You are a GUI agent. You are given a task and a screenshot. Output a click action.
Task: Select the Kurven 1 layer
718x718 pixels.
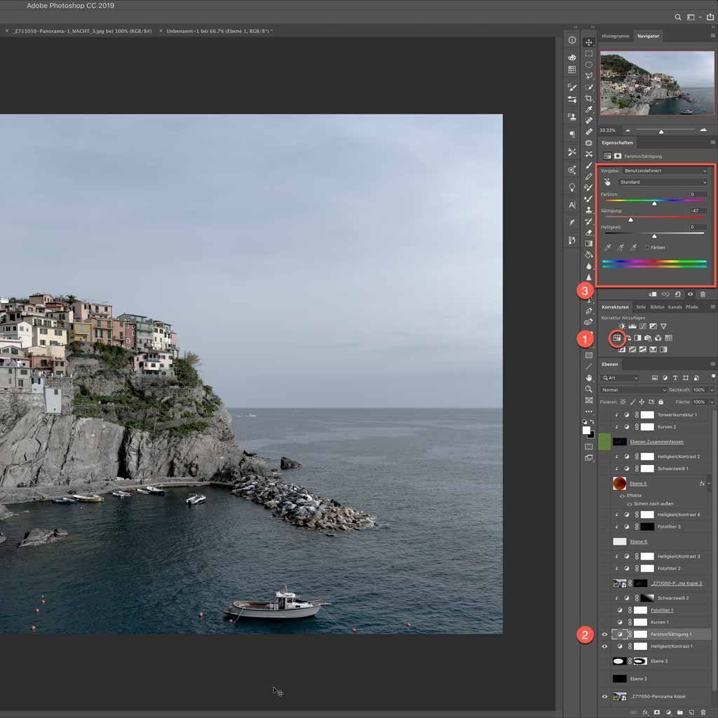point(659,623)
